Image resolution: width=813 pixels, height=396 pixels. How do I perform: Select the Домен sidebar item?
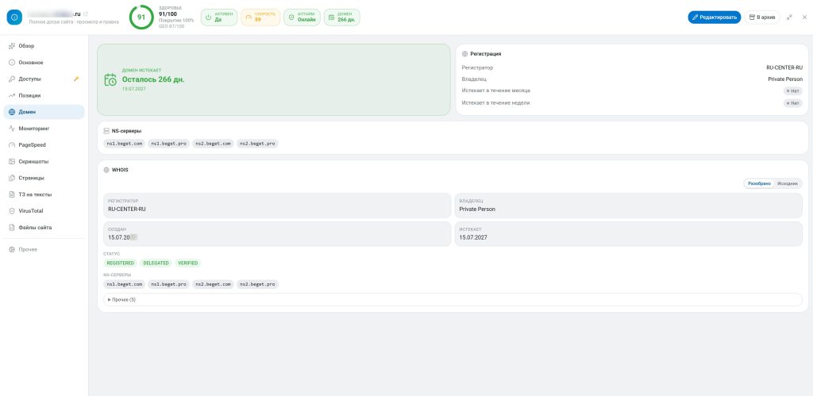click(x=44, y=112)
